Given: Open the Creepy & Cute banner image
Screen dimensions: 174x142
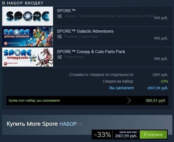Looking at the screenshot, I should pos(28,57).
